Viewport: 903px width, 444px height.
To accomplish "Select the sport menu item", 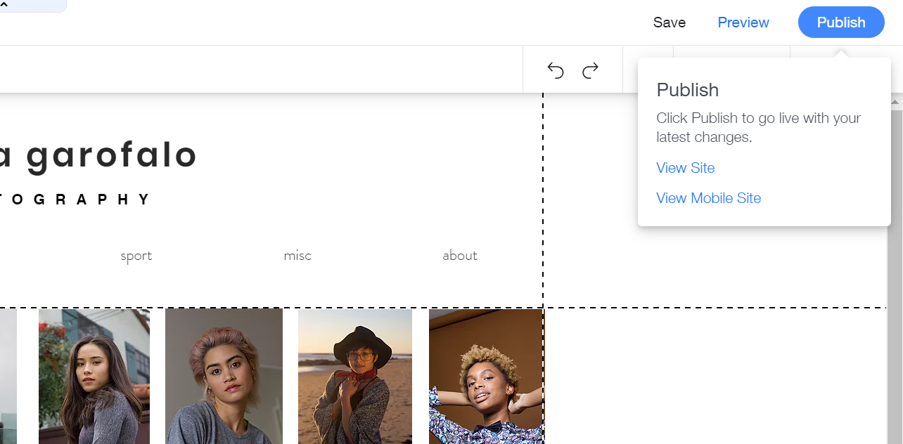I will tap(136, 256).
